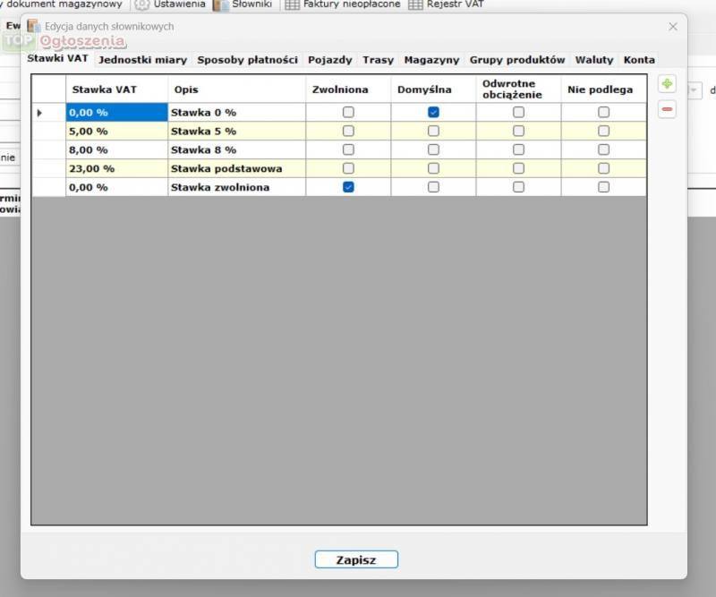Switch to Jednostki miary tab
Screen dimensions: 716x597
point(142,60)
